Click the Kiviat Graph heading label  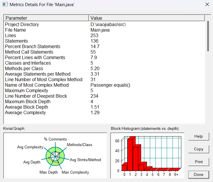(x=14, y=129)
